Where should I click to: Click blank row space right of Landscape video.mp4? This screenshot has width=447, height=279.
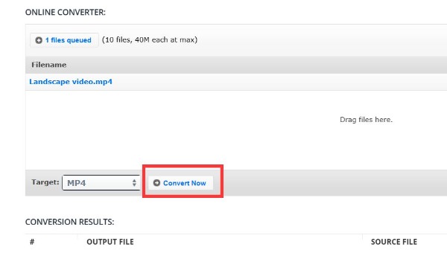click(x=279, y=82)
